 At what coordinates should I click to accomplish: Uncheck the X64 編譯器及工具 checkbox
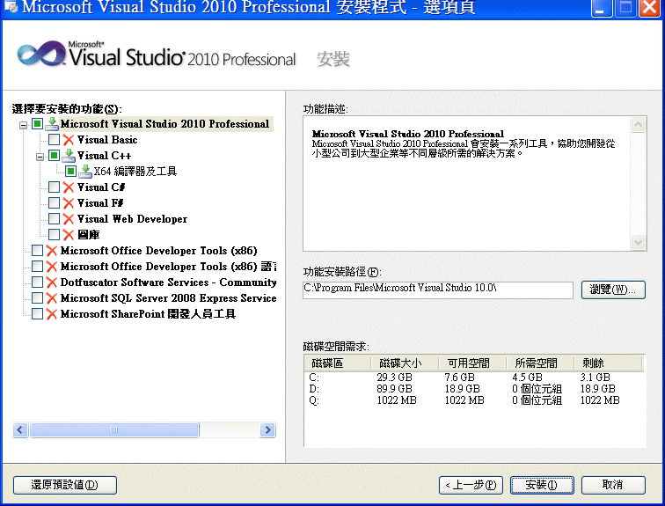pos(71,172)
